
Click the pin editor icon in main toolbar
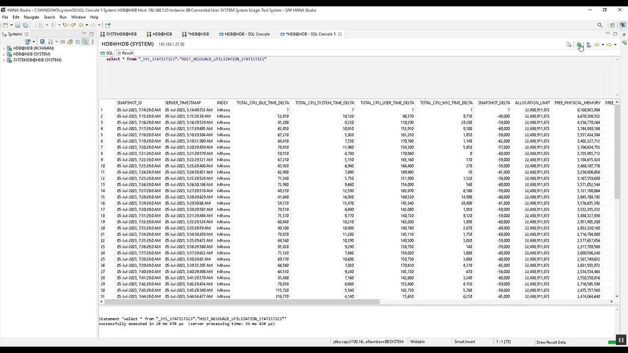(x=107, y=25)
